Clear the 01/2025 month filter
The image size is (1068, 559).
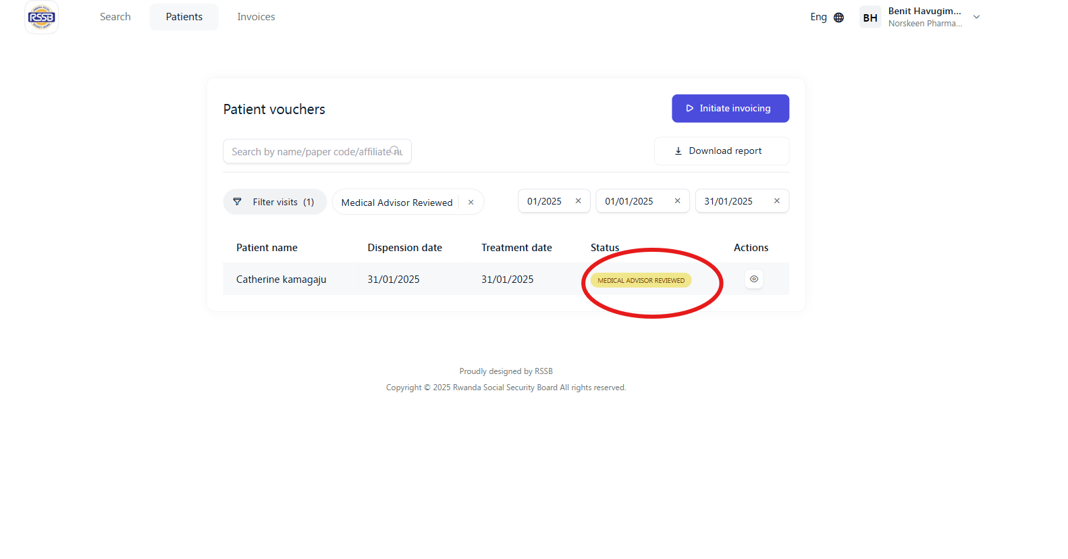578,201
